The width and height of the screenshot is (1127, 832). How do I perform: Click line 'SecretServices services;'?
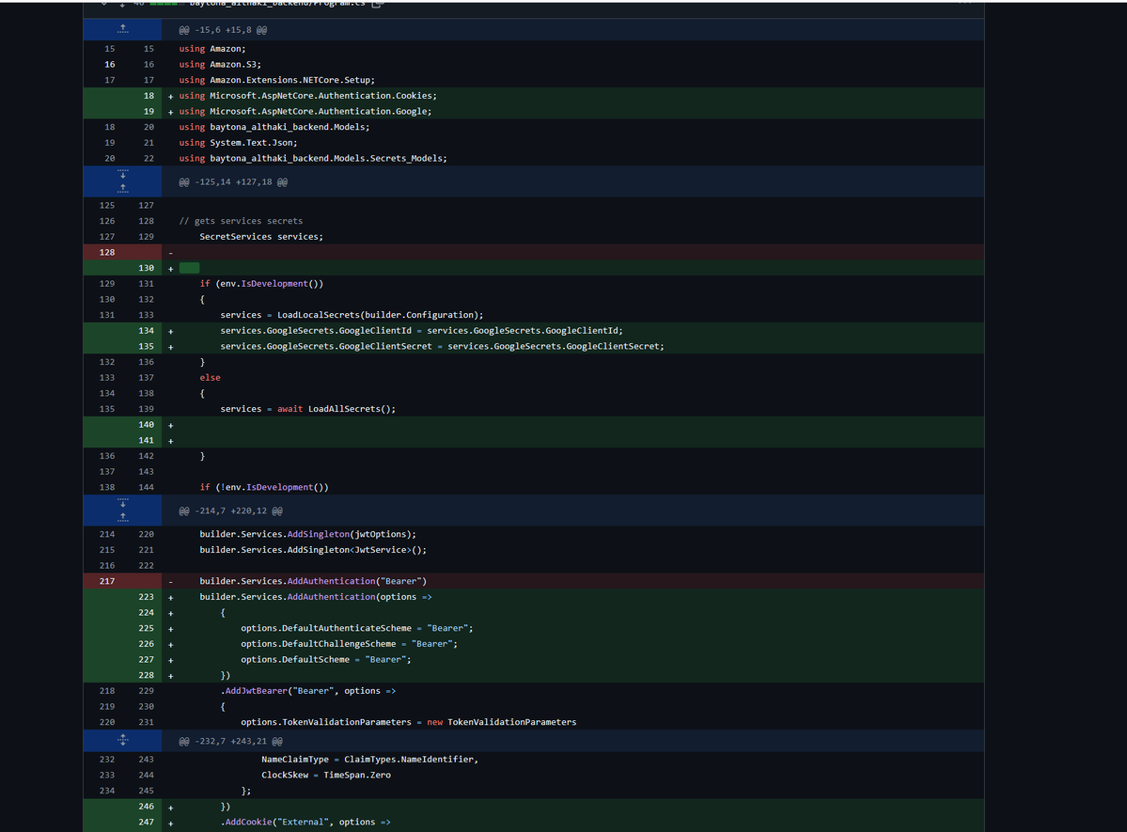click(x=261, y=237)
